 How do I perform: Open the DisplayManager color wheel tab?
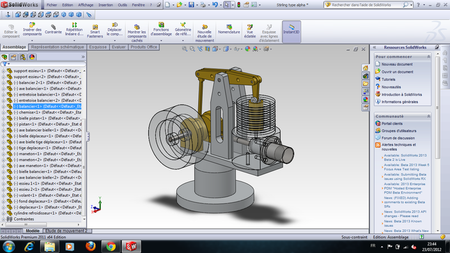coord(32,57)
